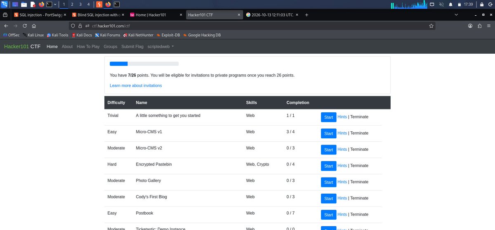Reload the page with refresh icon
The width and height of the screenshot is (495, 230).
(25, 26)
